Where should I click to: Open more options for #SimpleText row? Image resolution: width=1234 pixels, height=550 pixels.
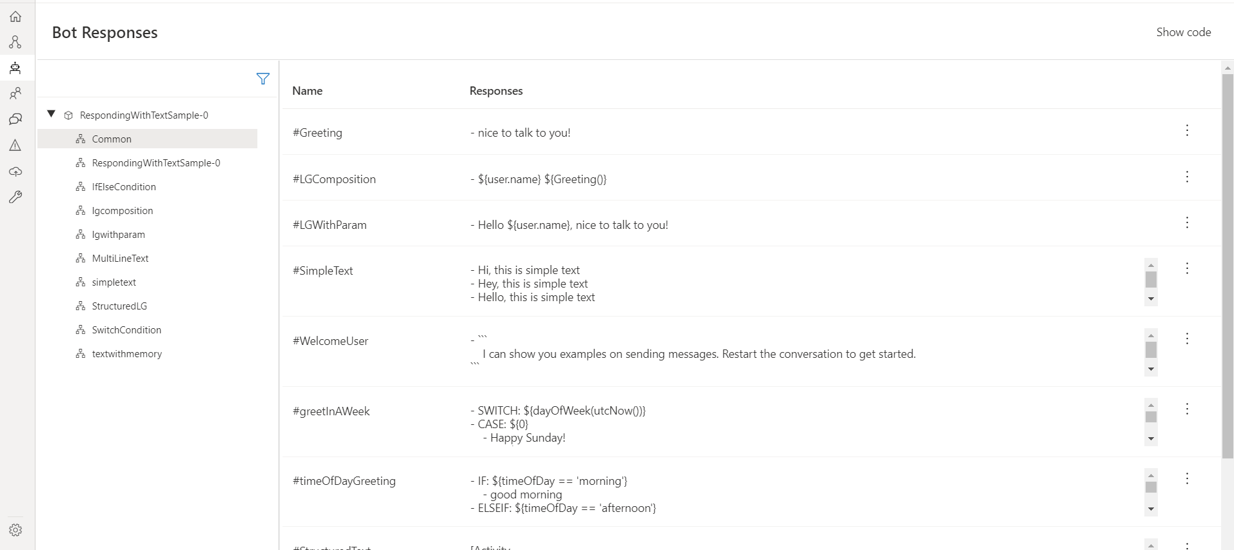(x=1187, y=268)
